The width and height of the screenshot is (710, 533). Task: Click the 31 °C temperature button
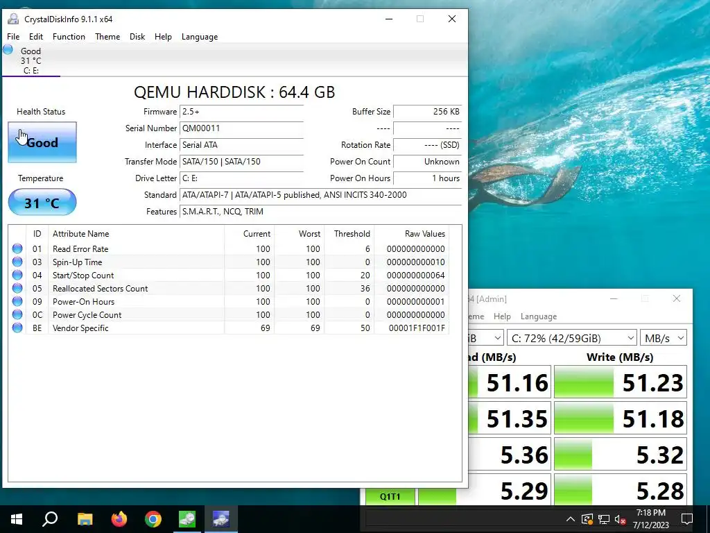42,202
